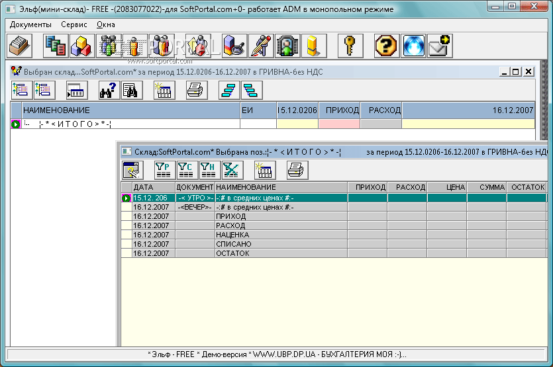Click new table icon in warehouse toolbar
The width and height of the screenshot is (553, 367).
coord(164,90)
